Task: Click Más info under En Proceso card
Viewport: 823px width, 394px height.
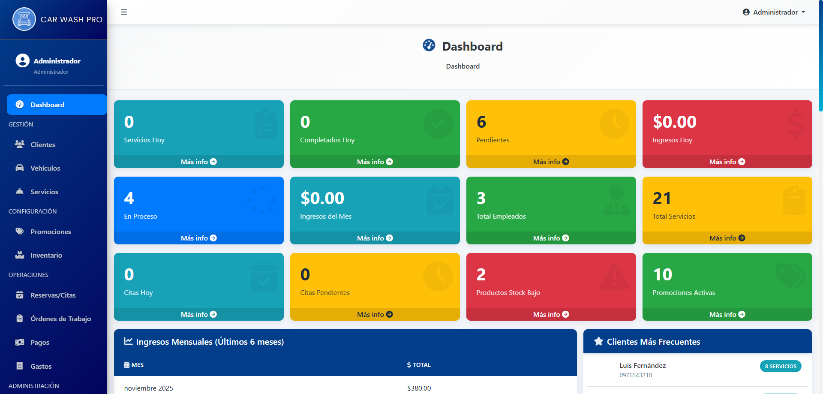Action: (x=198, y=238)
